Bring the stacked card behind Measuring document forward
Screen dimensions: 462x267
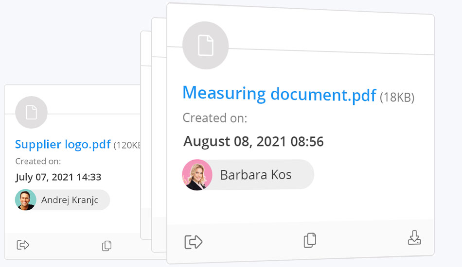click(x=159, y=136)
